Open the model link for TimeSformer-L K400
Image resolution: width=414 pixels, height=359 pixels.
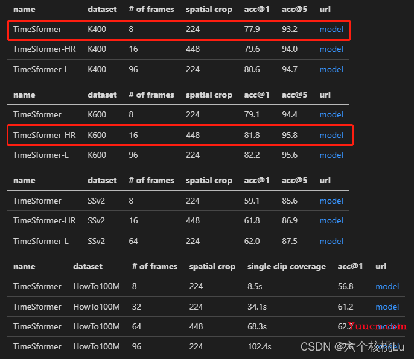(x=331, y=70)
